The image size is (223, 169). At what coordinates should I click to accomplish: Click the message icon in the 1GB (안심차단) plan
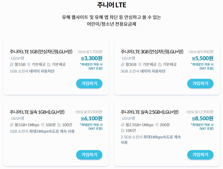pyautogui.click(x=49, y=65)
